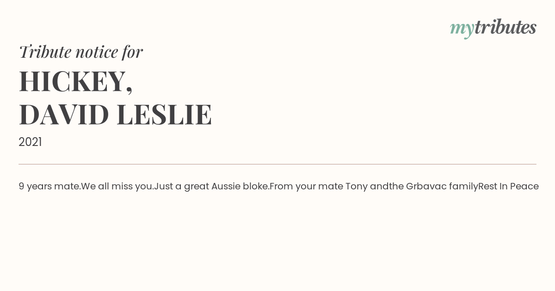555x291 pixels.
Task: Click the word "Tribute" in the italic heading
Action: point(45,52)
